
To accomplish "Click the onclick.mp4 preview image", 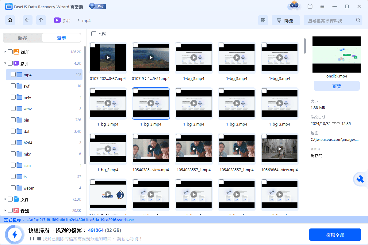I will tap(336, 54).
